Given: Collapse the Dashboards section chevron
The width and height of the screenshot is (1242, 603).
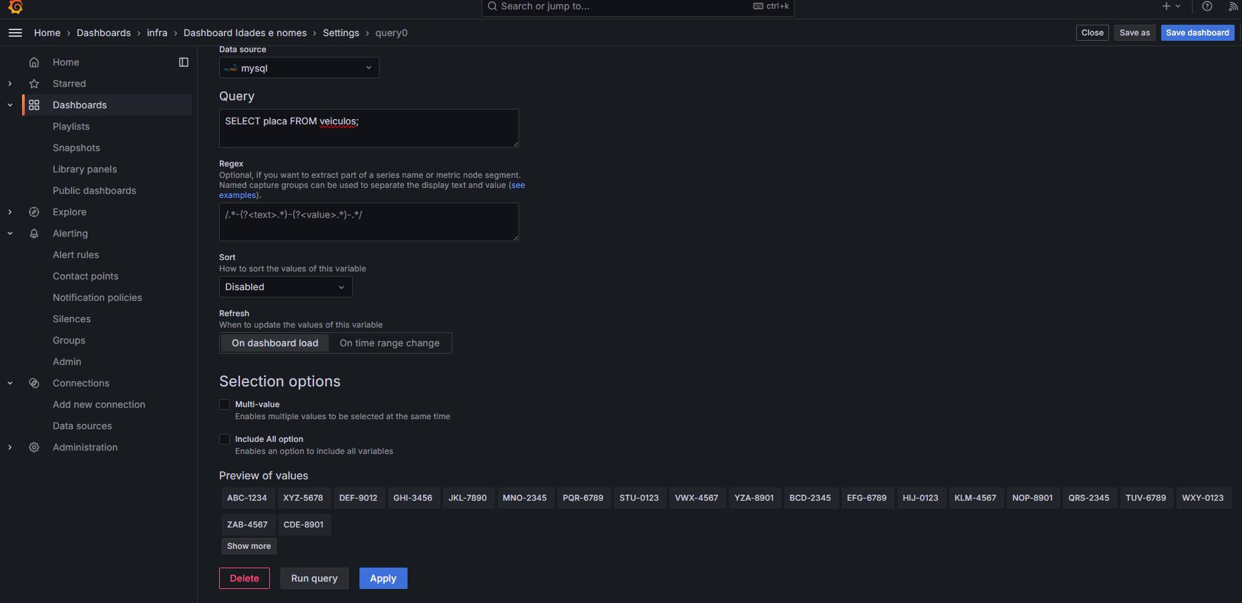Looking at the screenshot, I should [x=10, y=105].
